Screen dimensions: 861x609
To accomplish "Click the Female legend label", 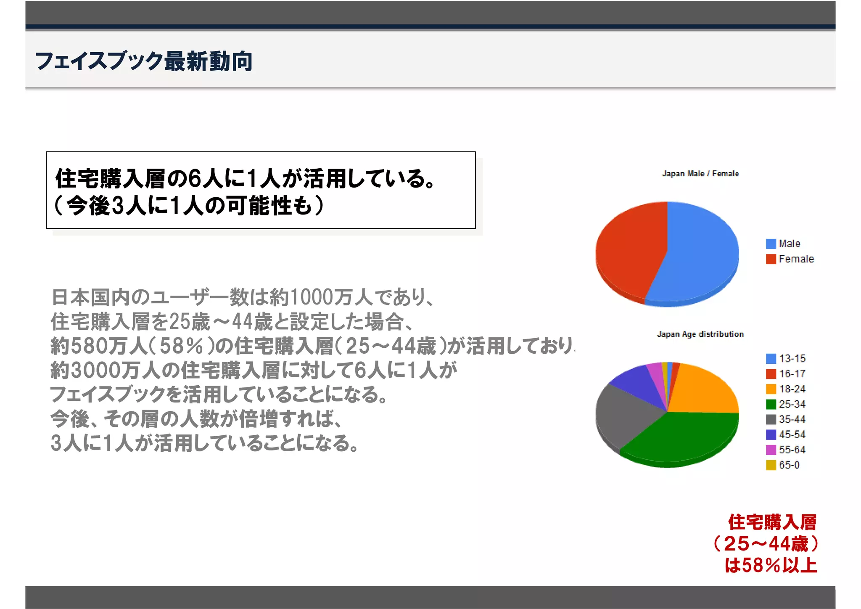I will [796, 259].
